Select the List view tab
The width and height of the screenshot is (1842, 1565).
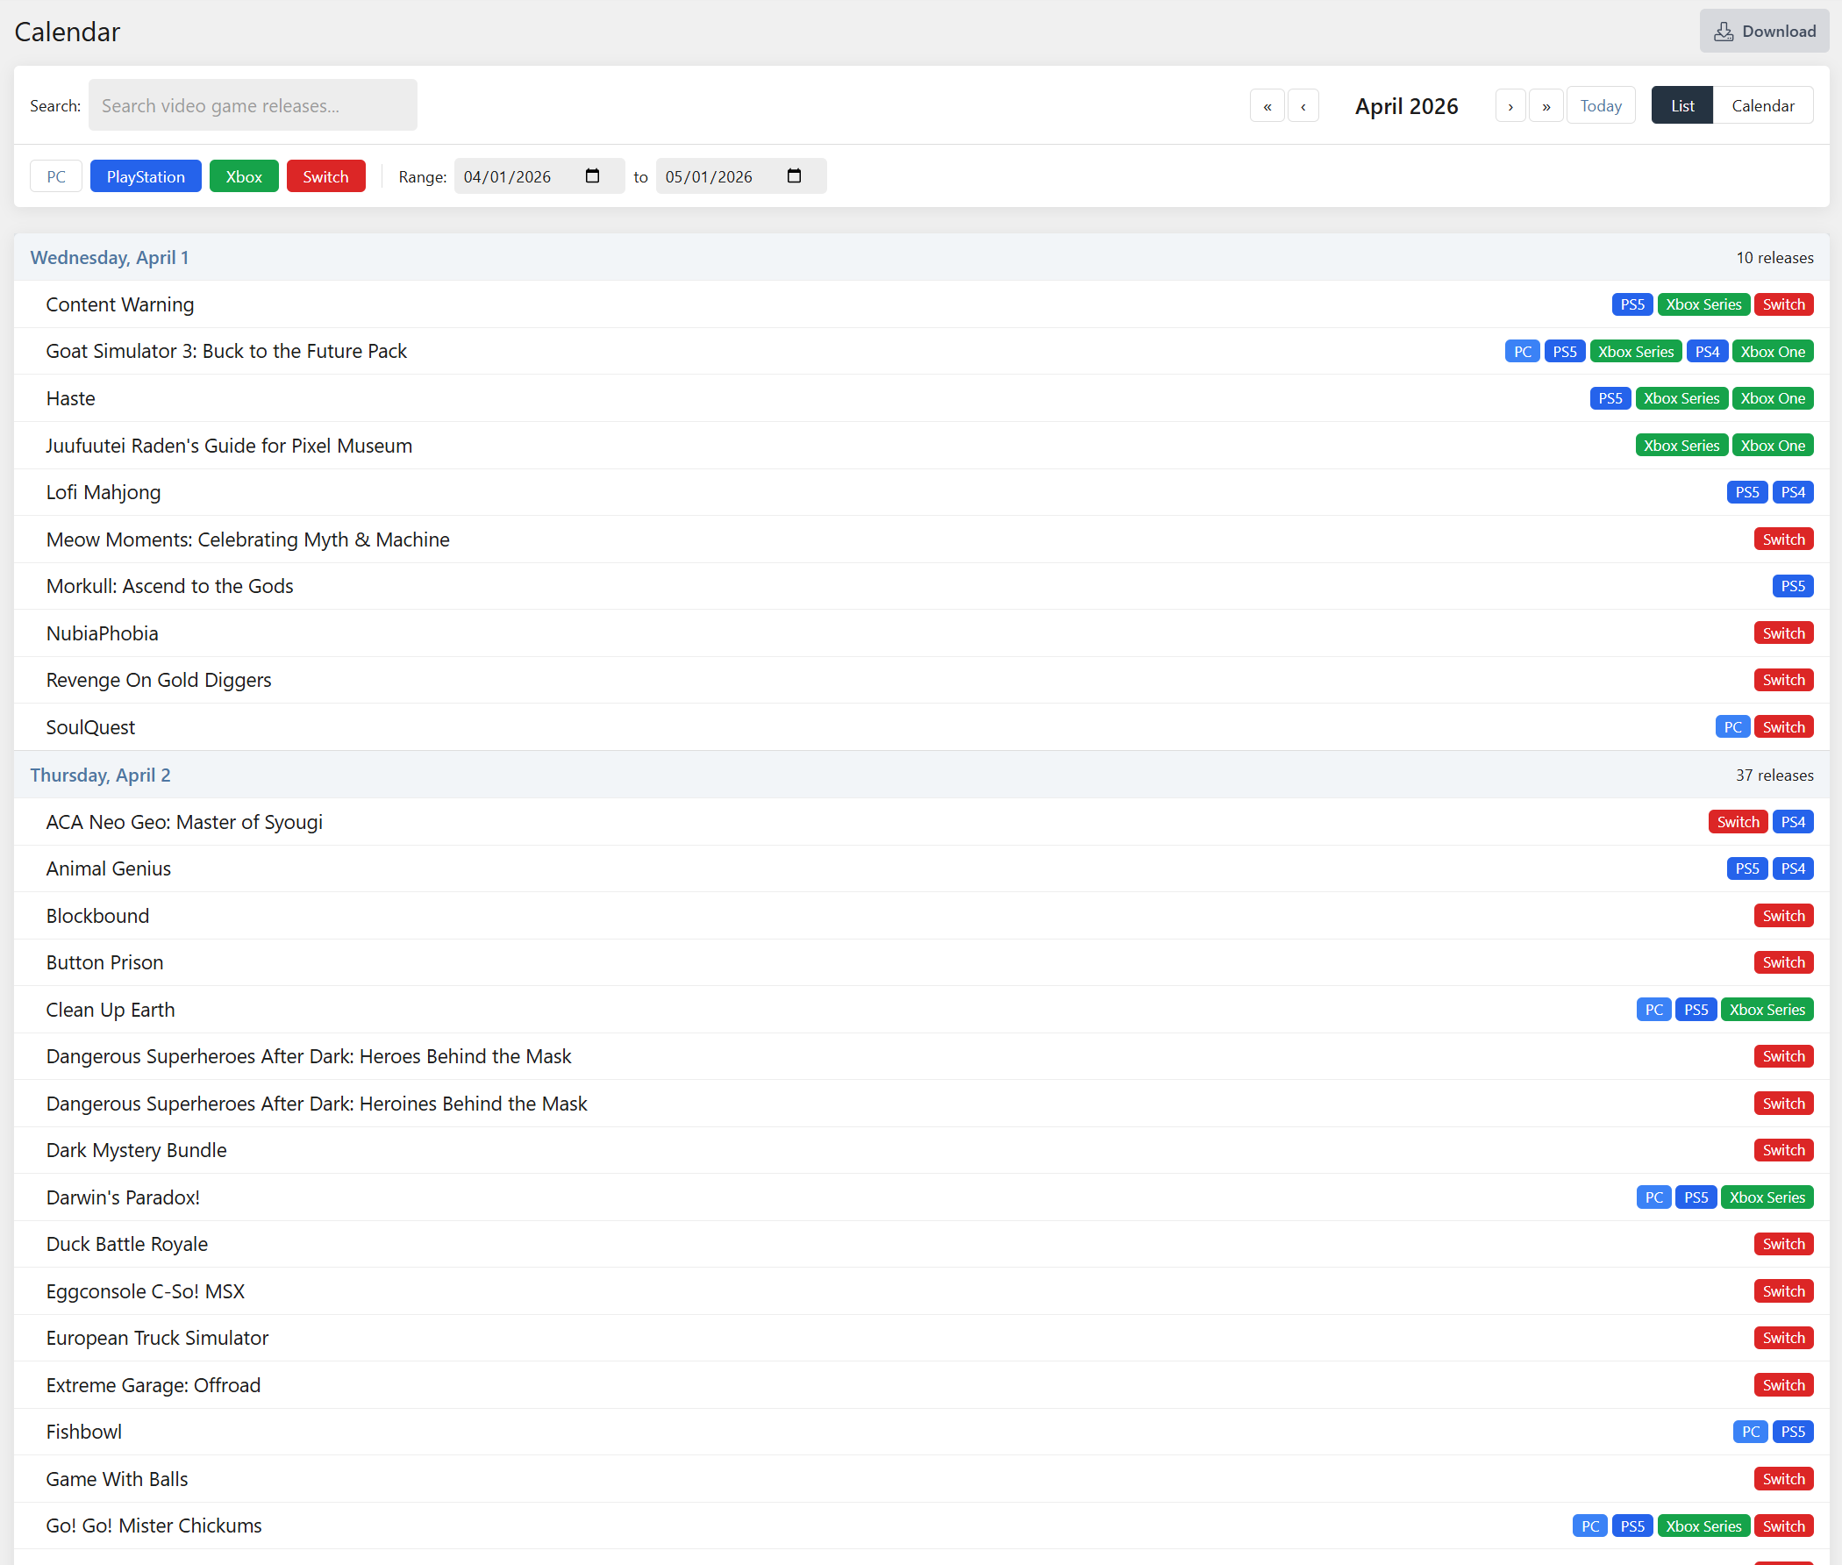[1681, 105]
